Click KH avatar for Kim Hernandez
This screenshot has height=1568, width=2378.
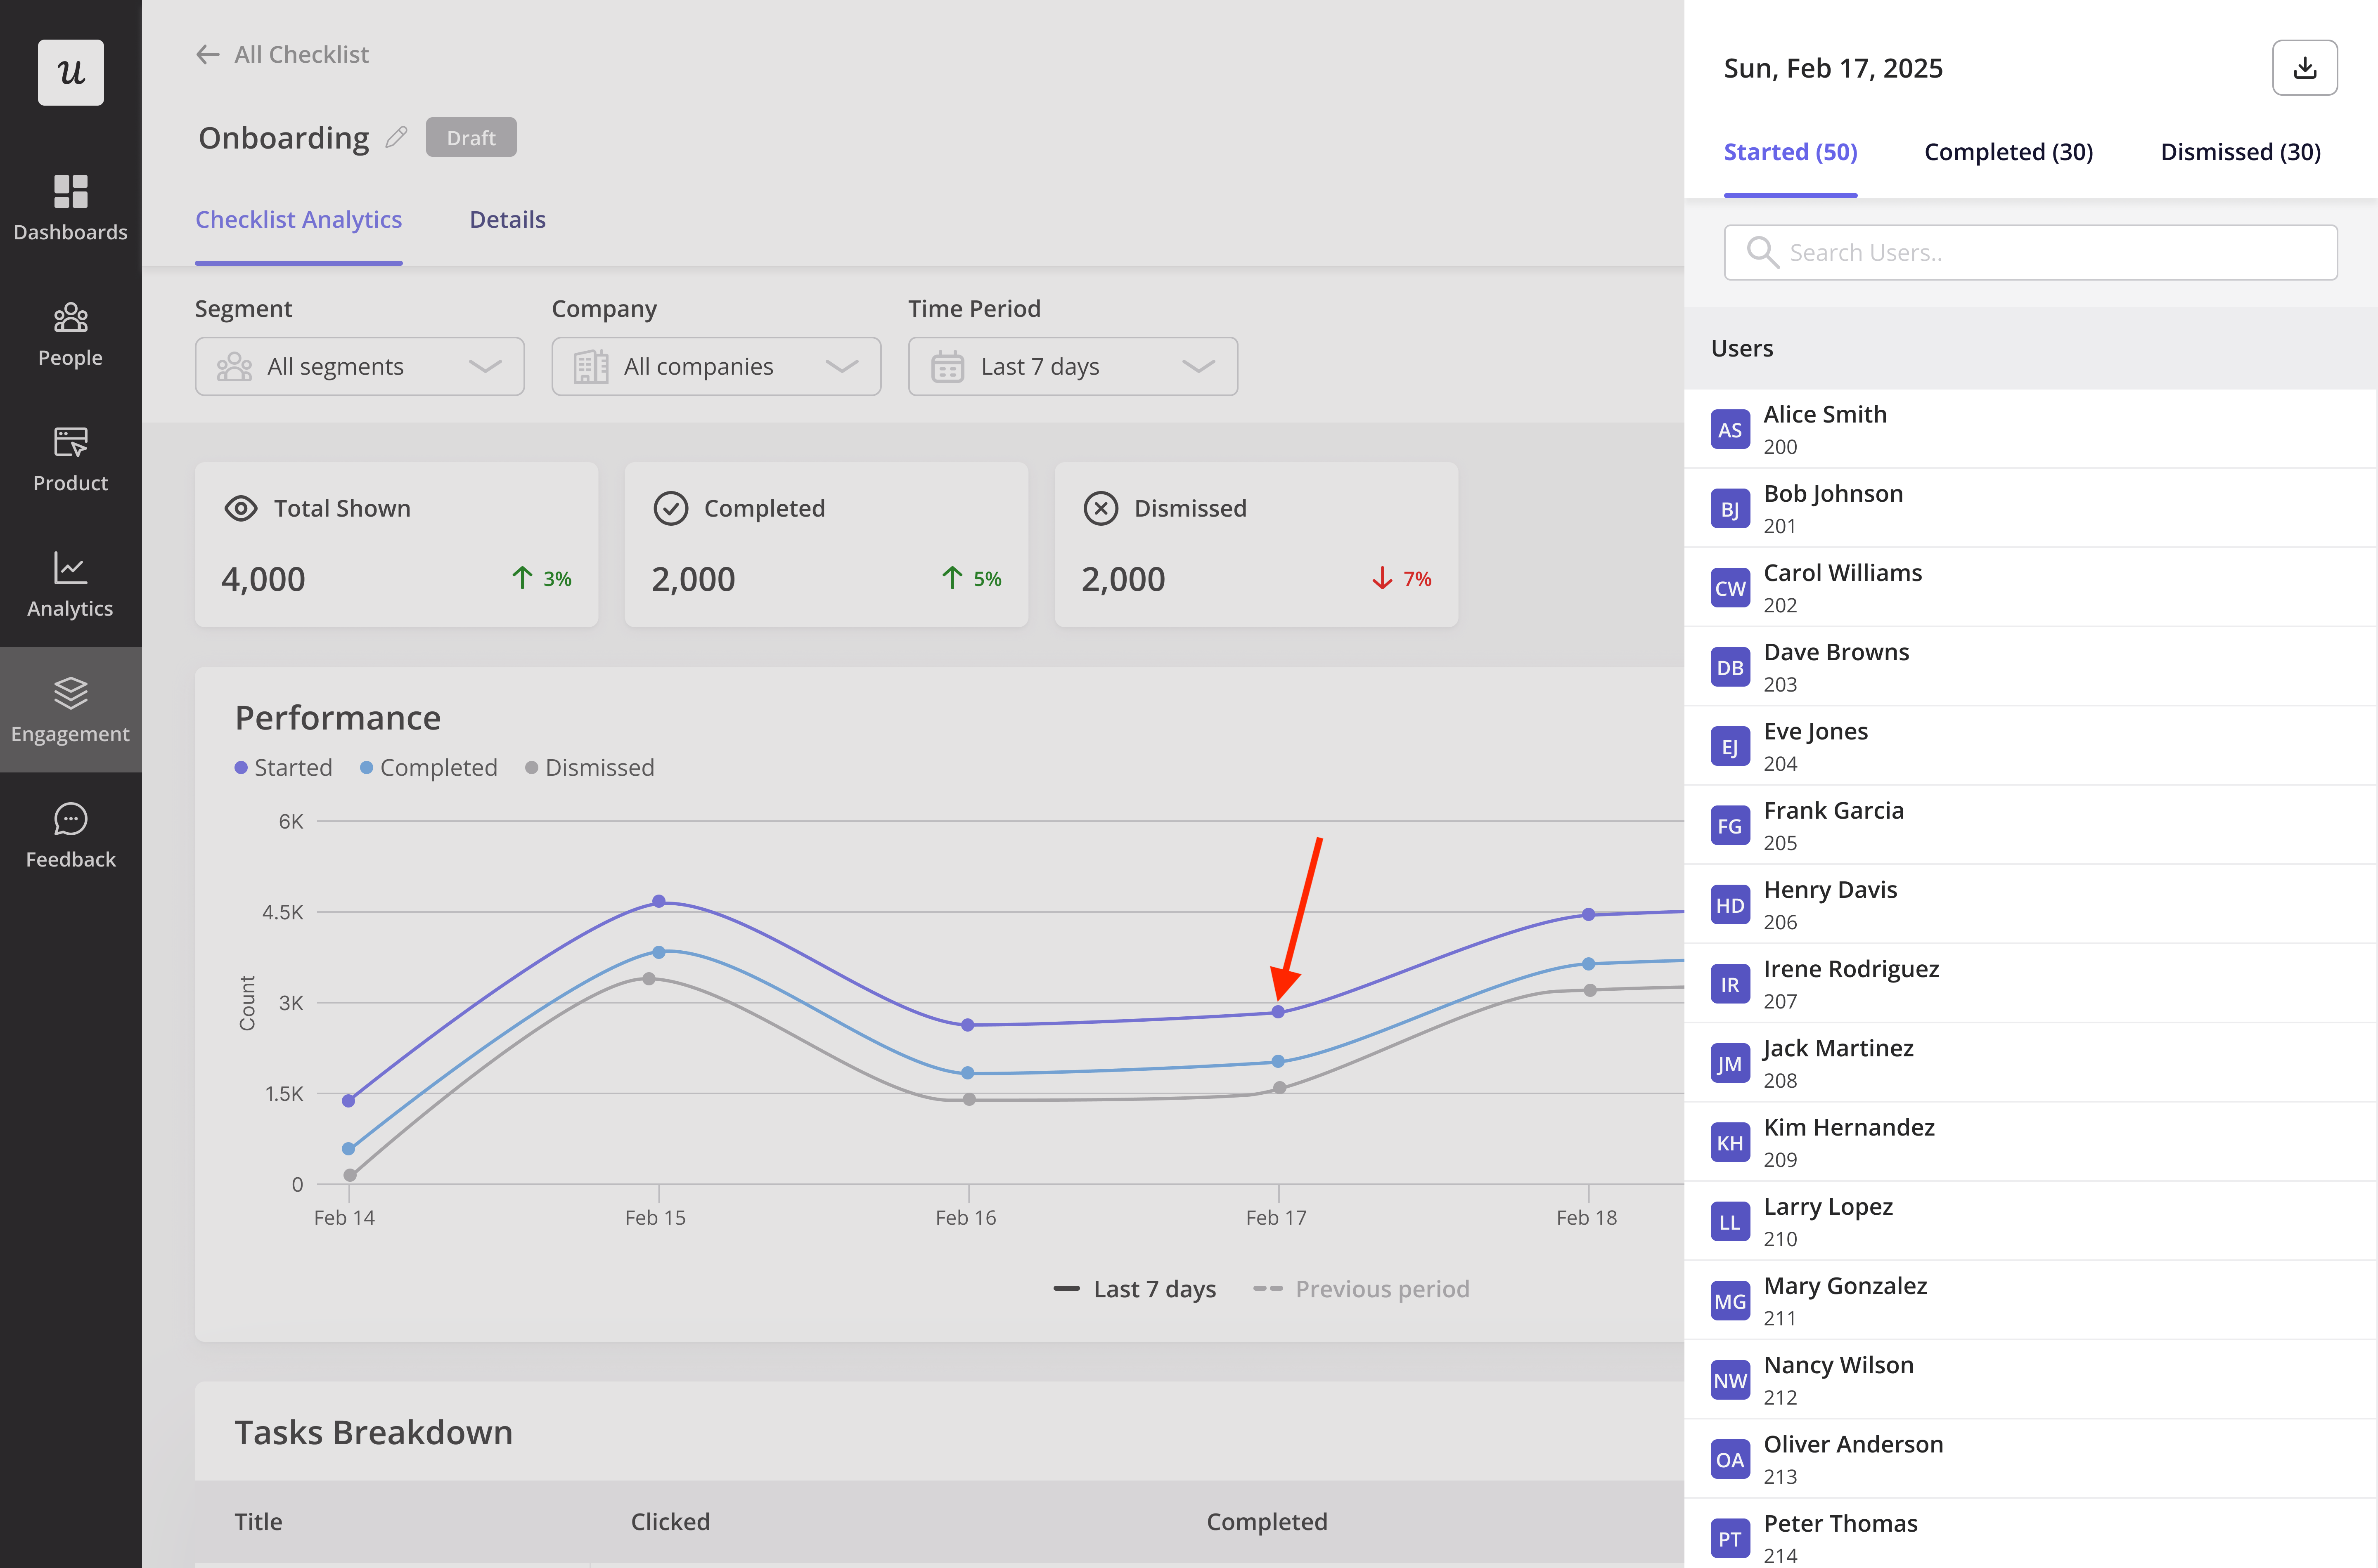1730,1142
